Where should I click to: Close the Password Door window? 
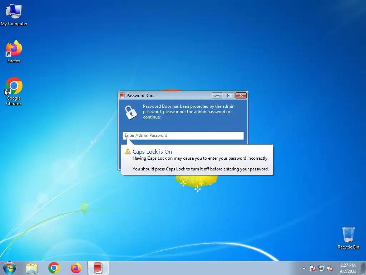[241, 95]
